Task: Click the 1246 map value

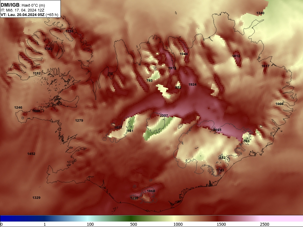Action: (18, 107)
